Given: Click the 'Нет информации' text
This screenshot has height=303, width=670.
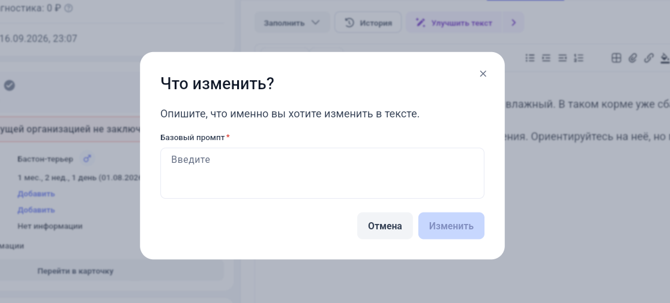Looking at the screenshot, I should click(50, 226).
